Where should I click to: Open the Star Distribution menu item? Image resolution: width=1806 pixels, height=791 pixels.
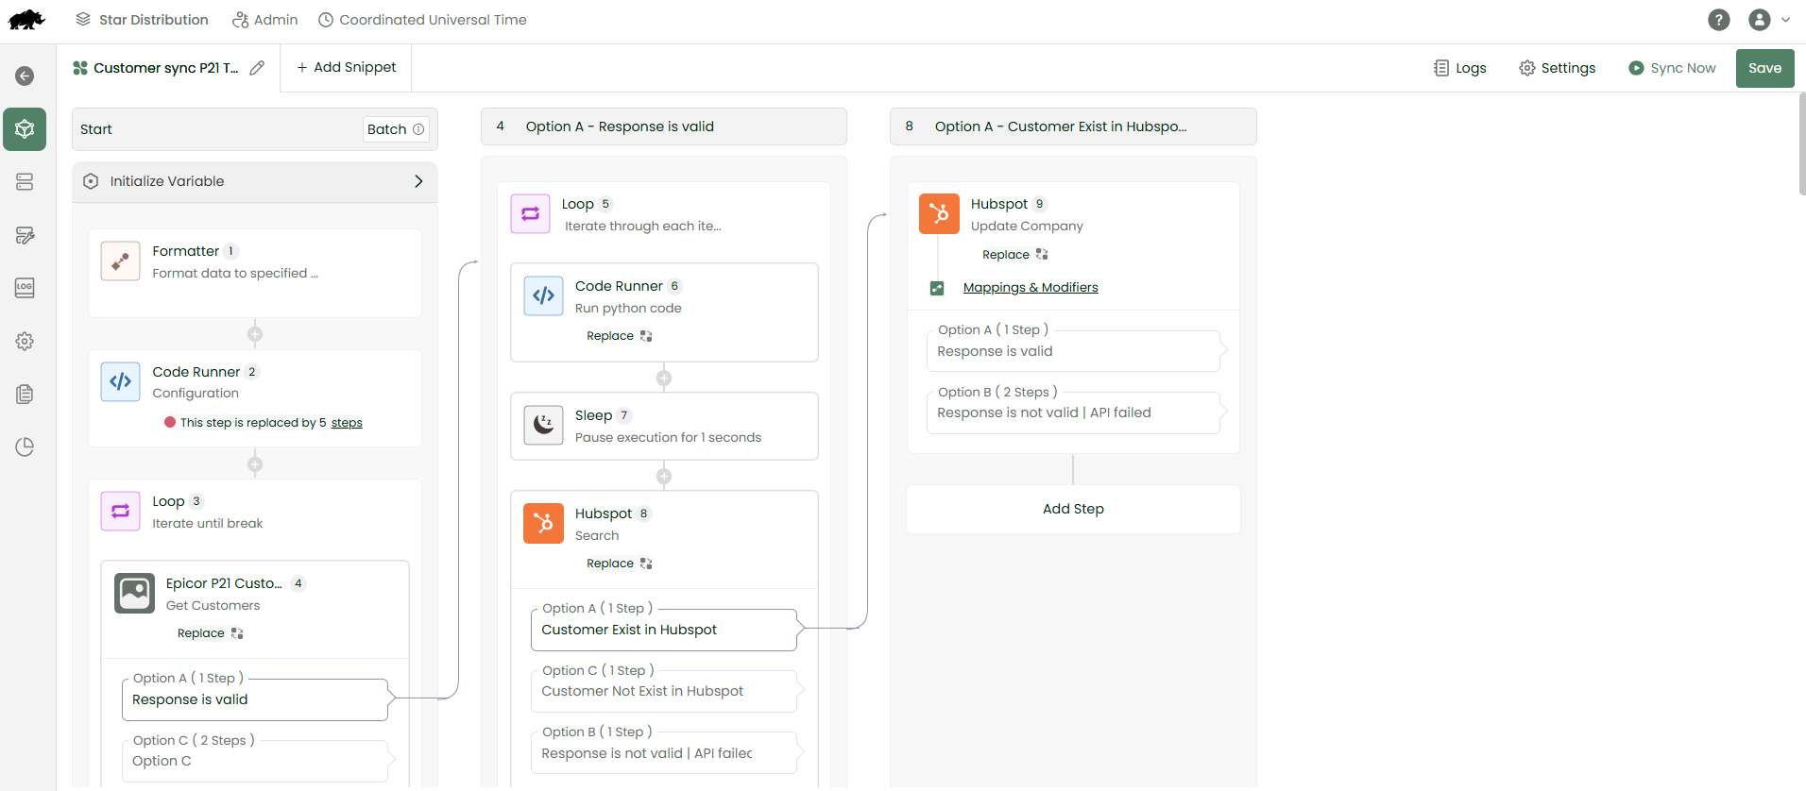(142, 20)
